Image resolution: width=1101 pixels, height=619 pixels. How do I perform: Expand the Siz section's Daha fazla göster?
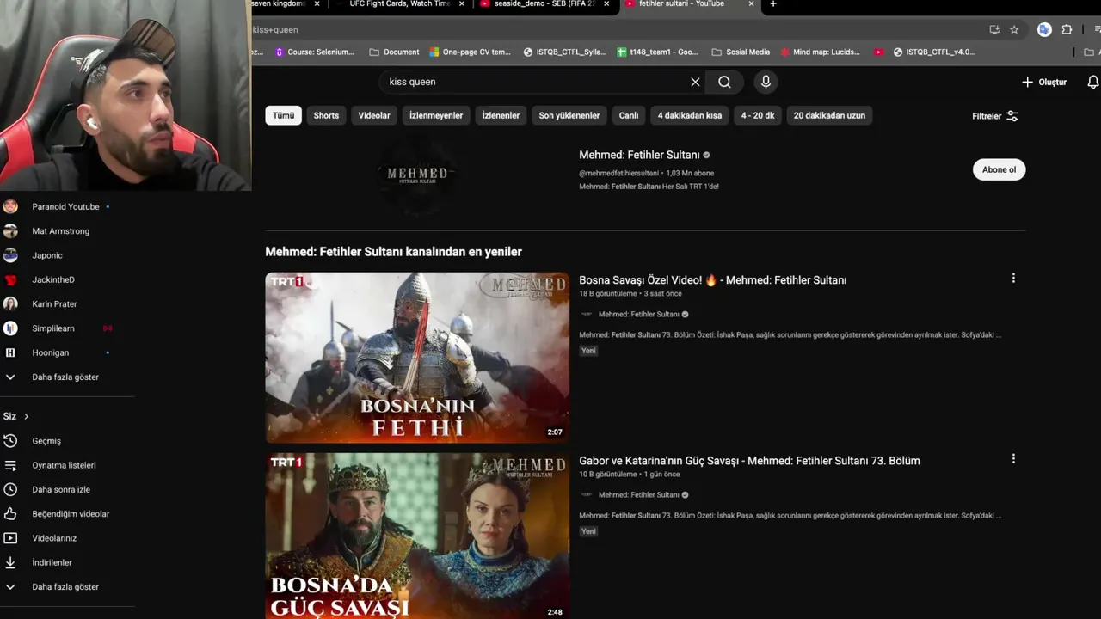click(67, 587)
